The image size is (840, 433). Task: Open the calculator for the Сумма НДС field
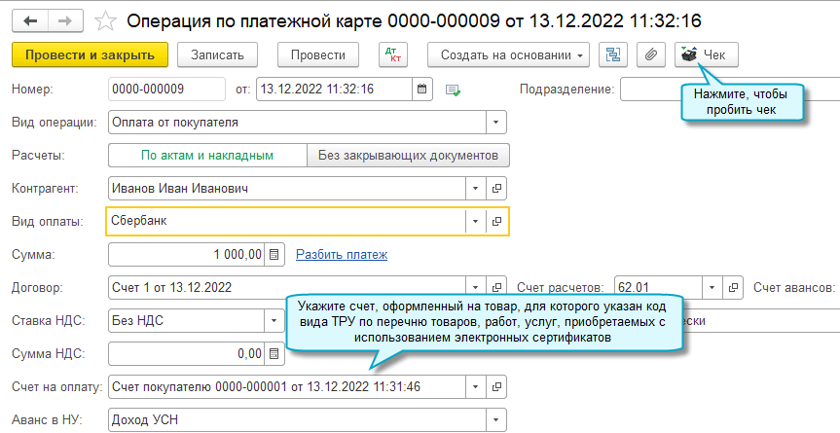click(x=274, y=354)
